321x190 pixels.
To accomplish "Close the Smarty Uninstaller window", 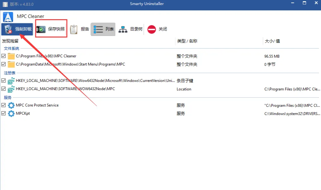I will (316, 3).
